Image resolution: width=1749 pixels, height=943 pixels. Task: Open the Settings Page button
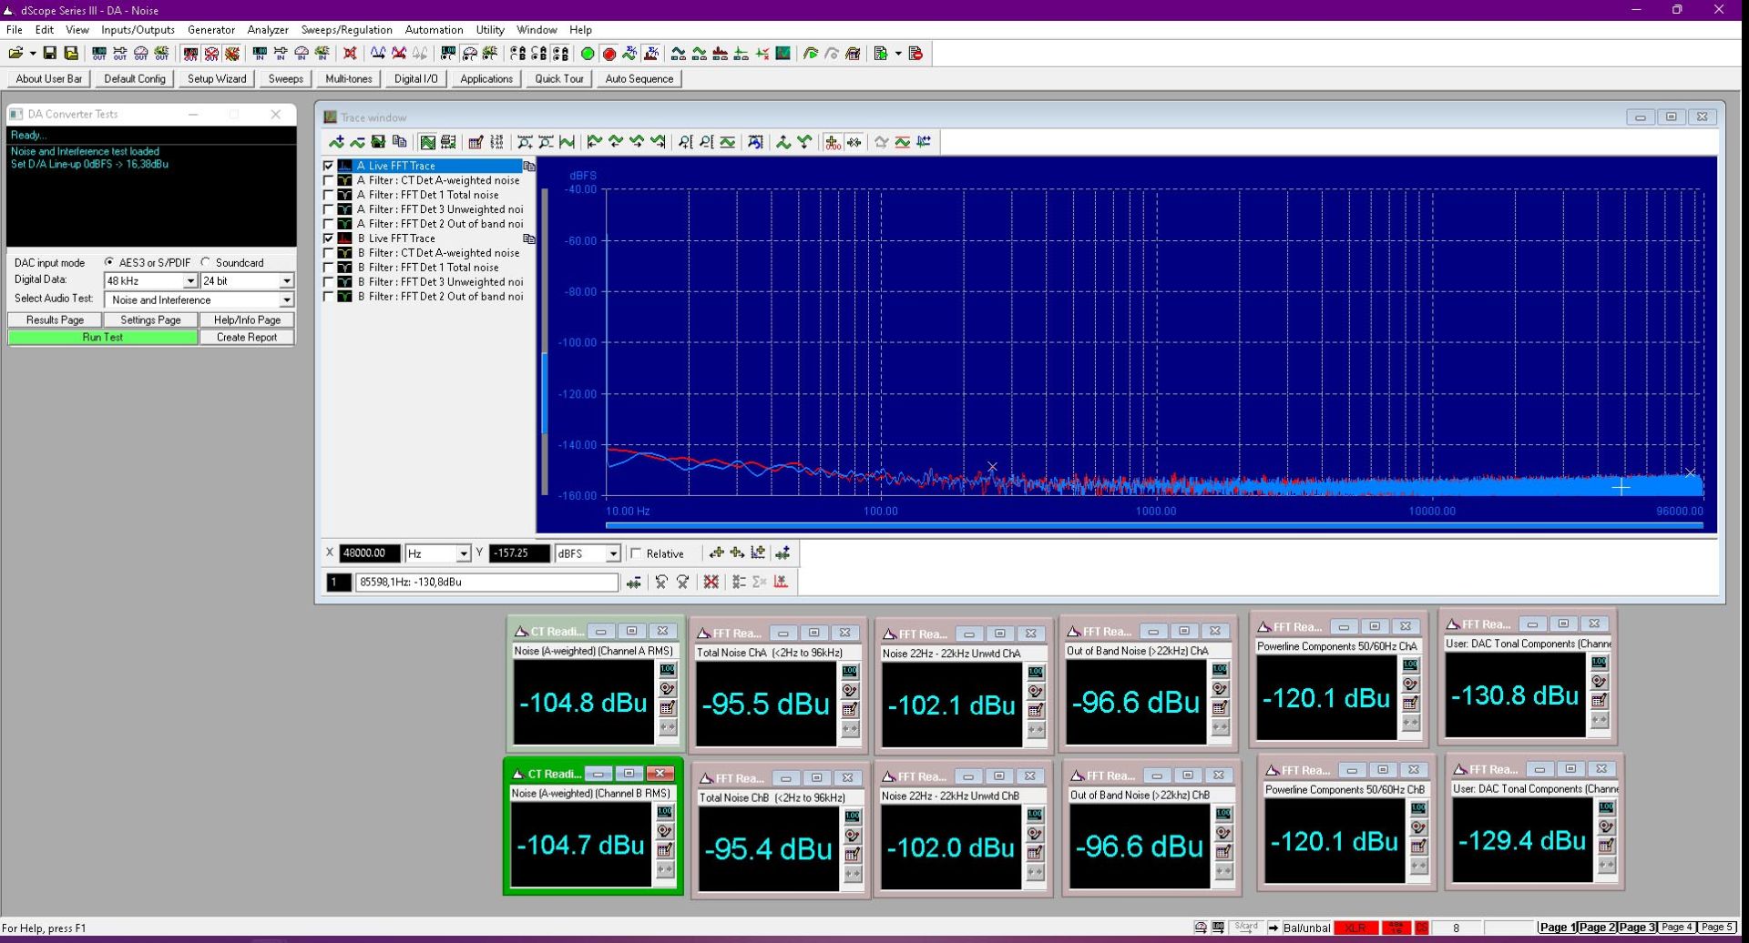coord(150,320)
